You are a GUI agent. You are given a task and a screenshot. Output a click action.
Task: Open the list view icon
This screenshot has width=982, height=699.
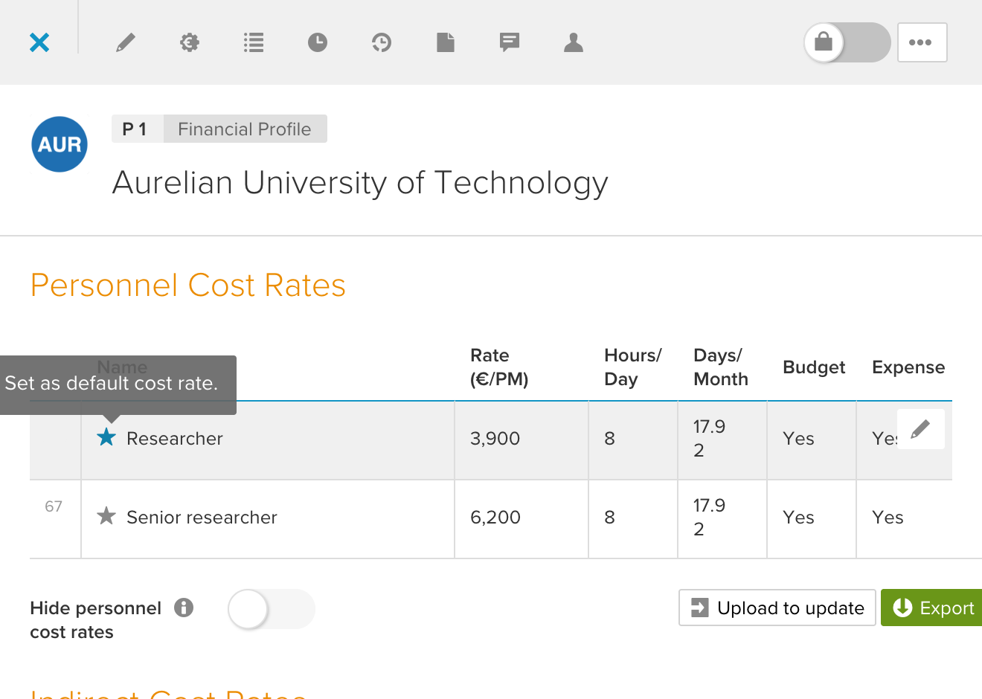coord(254,42)
